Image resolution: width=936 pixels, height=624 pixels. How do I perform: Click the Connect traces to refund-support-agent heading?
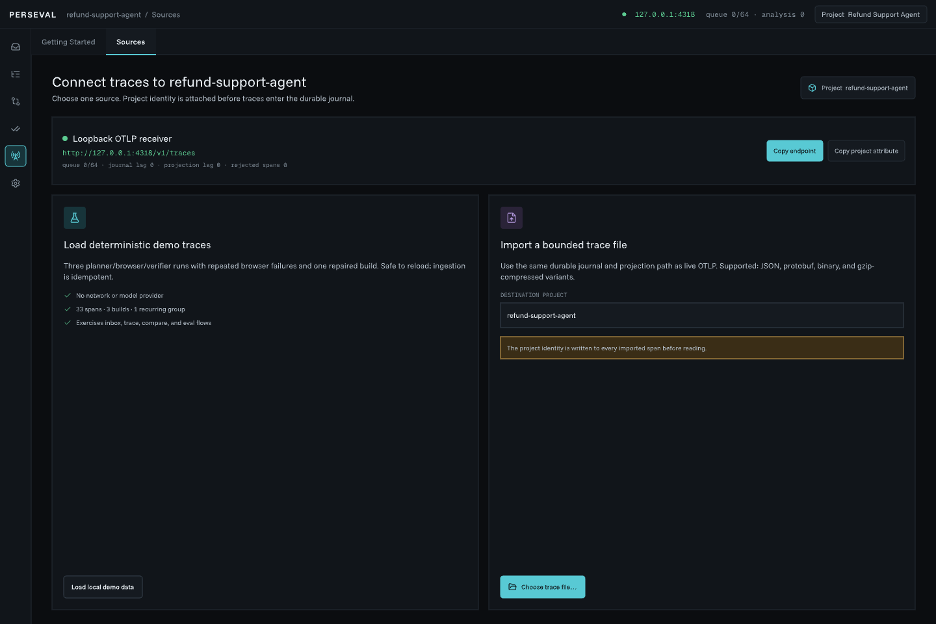[x=179, y=82]
